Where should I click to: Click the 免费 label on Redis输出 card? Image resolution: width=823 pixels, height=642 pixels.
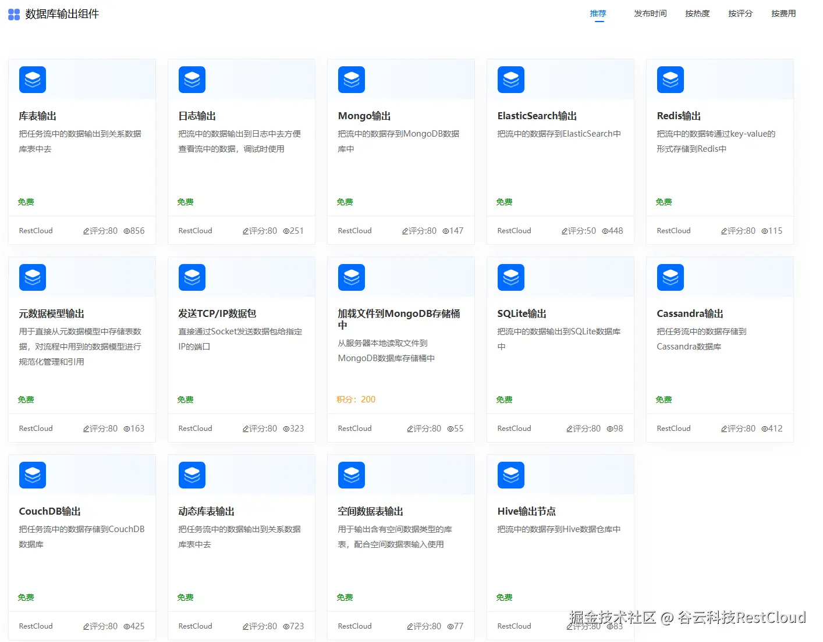664,202
